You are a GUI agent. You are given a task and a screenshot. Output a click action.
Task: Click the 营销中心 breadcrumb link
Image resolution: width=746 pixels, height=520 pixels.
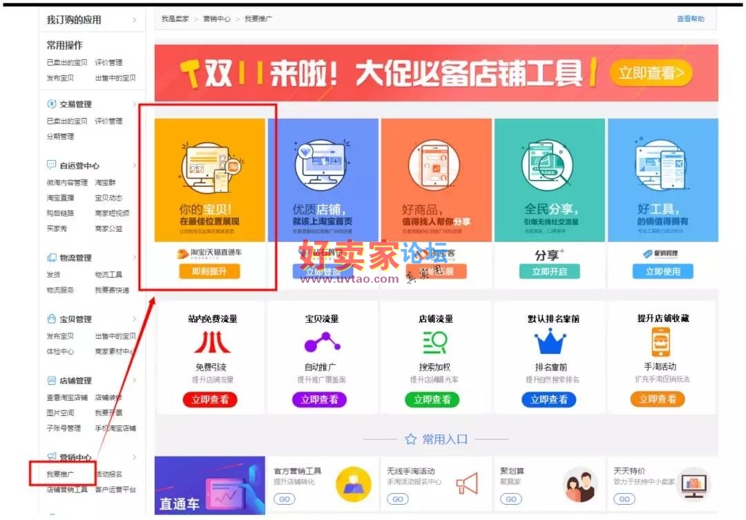pyautogui.click(x=216, y=19)
